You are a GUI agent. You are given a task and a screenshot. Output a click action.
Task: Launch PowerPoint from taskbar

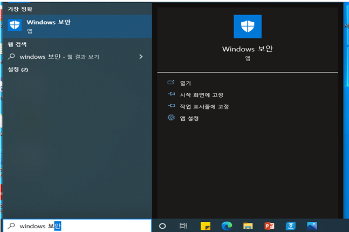click(269, 226)
